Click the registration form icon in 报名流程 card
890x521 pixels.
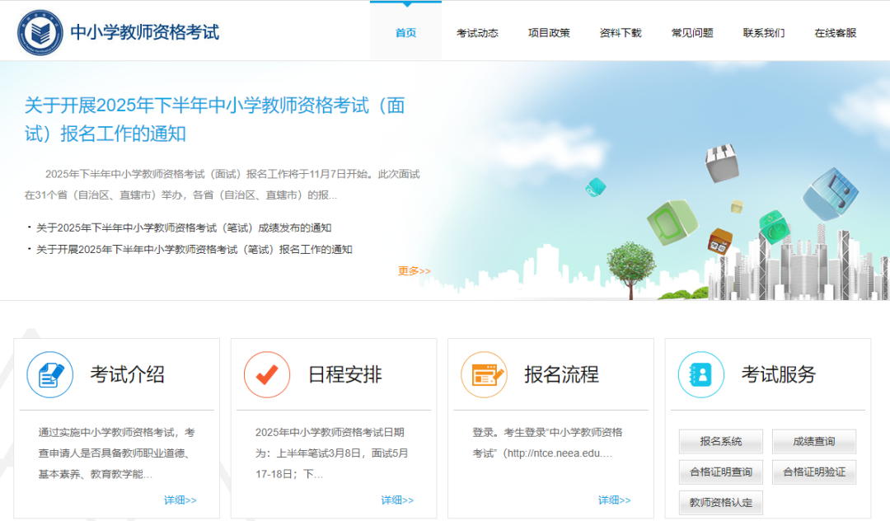pyautogui.click(x=485, y=374)
